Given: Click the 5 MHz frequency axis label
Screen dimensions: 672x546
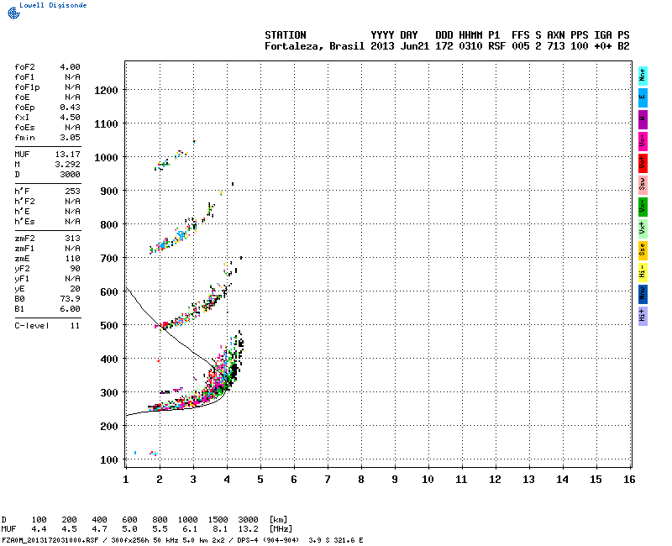Looking at the screenshot, I should pos(260,480).
